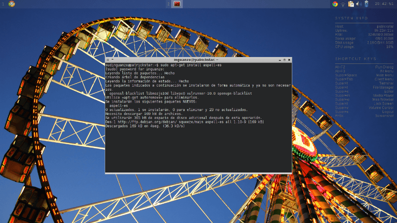Click 'Descargados 169 kB en 4seg.' line
This screenshot has height=223, width=397.
tap(145, 126)
